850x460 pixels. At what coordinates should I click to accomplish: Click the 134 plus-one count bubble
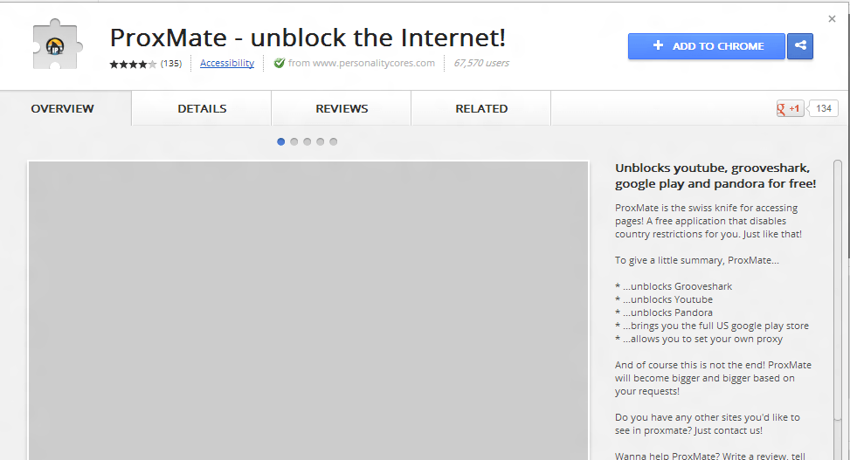tap(823, 108)
